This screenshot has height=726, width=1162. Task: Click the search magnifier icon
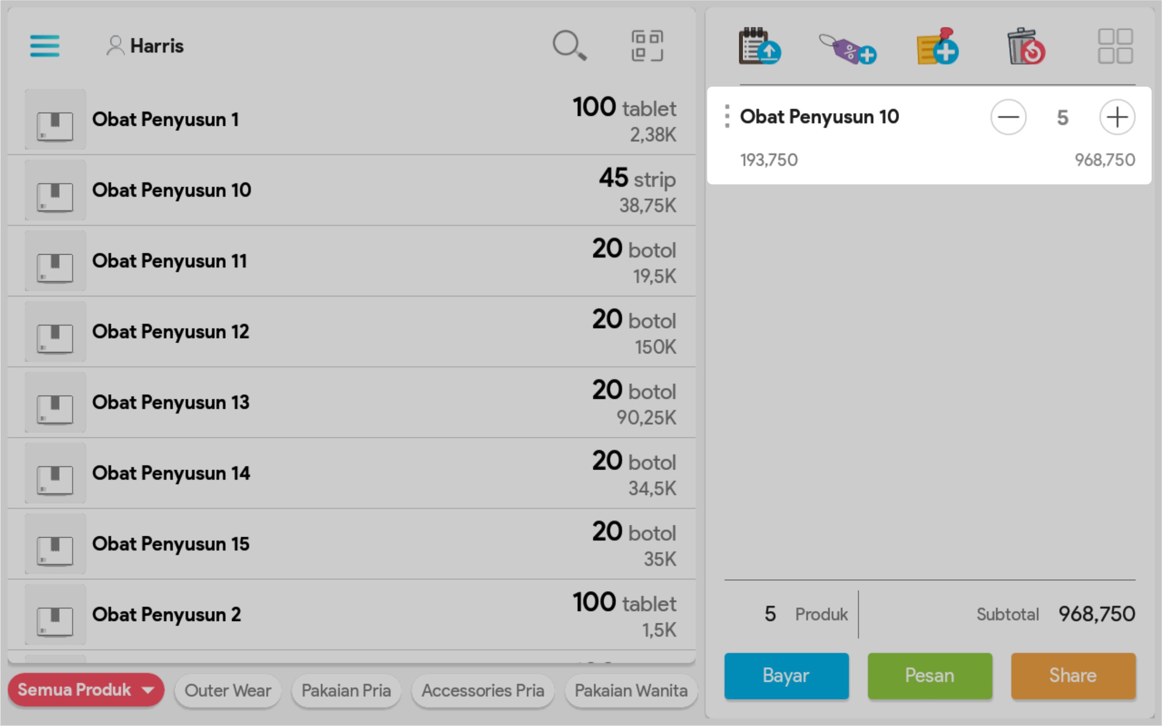[x=569, y=46]
